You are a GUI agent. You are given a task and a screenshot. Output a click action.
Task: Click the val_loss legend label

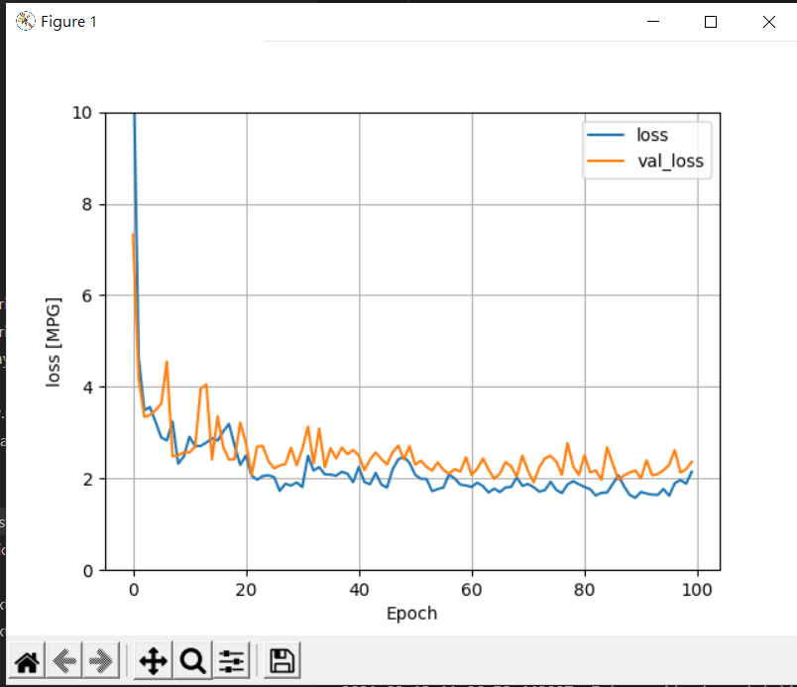tap(670, 161)
